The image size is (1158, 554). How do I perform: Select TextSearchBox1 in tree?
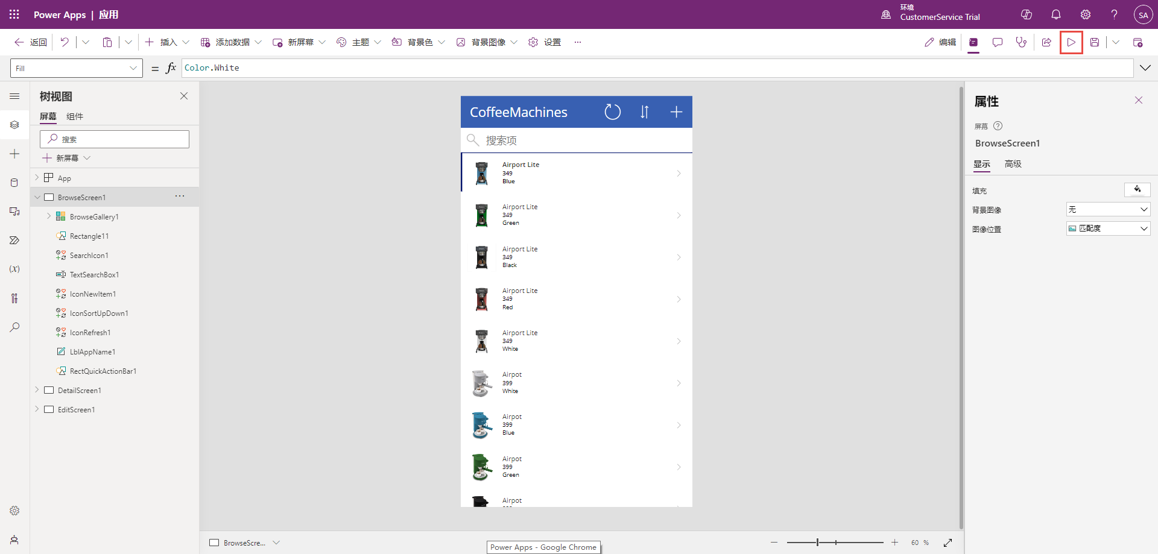coord(94,274)
